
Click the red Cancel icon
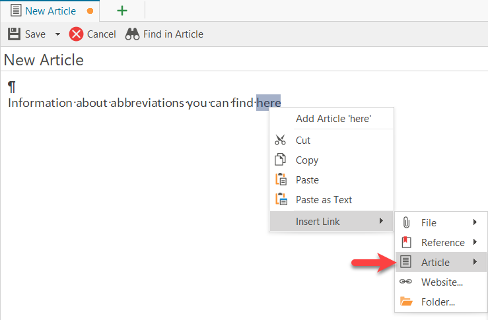coord(77,34)
